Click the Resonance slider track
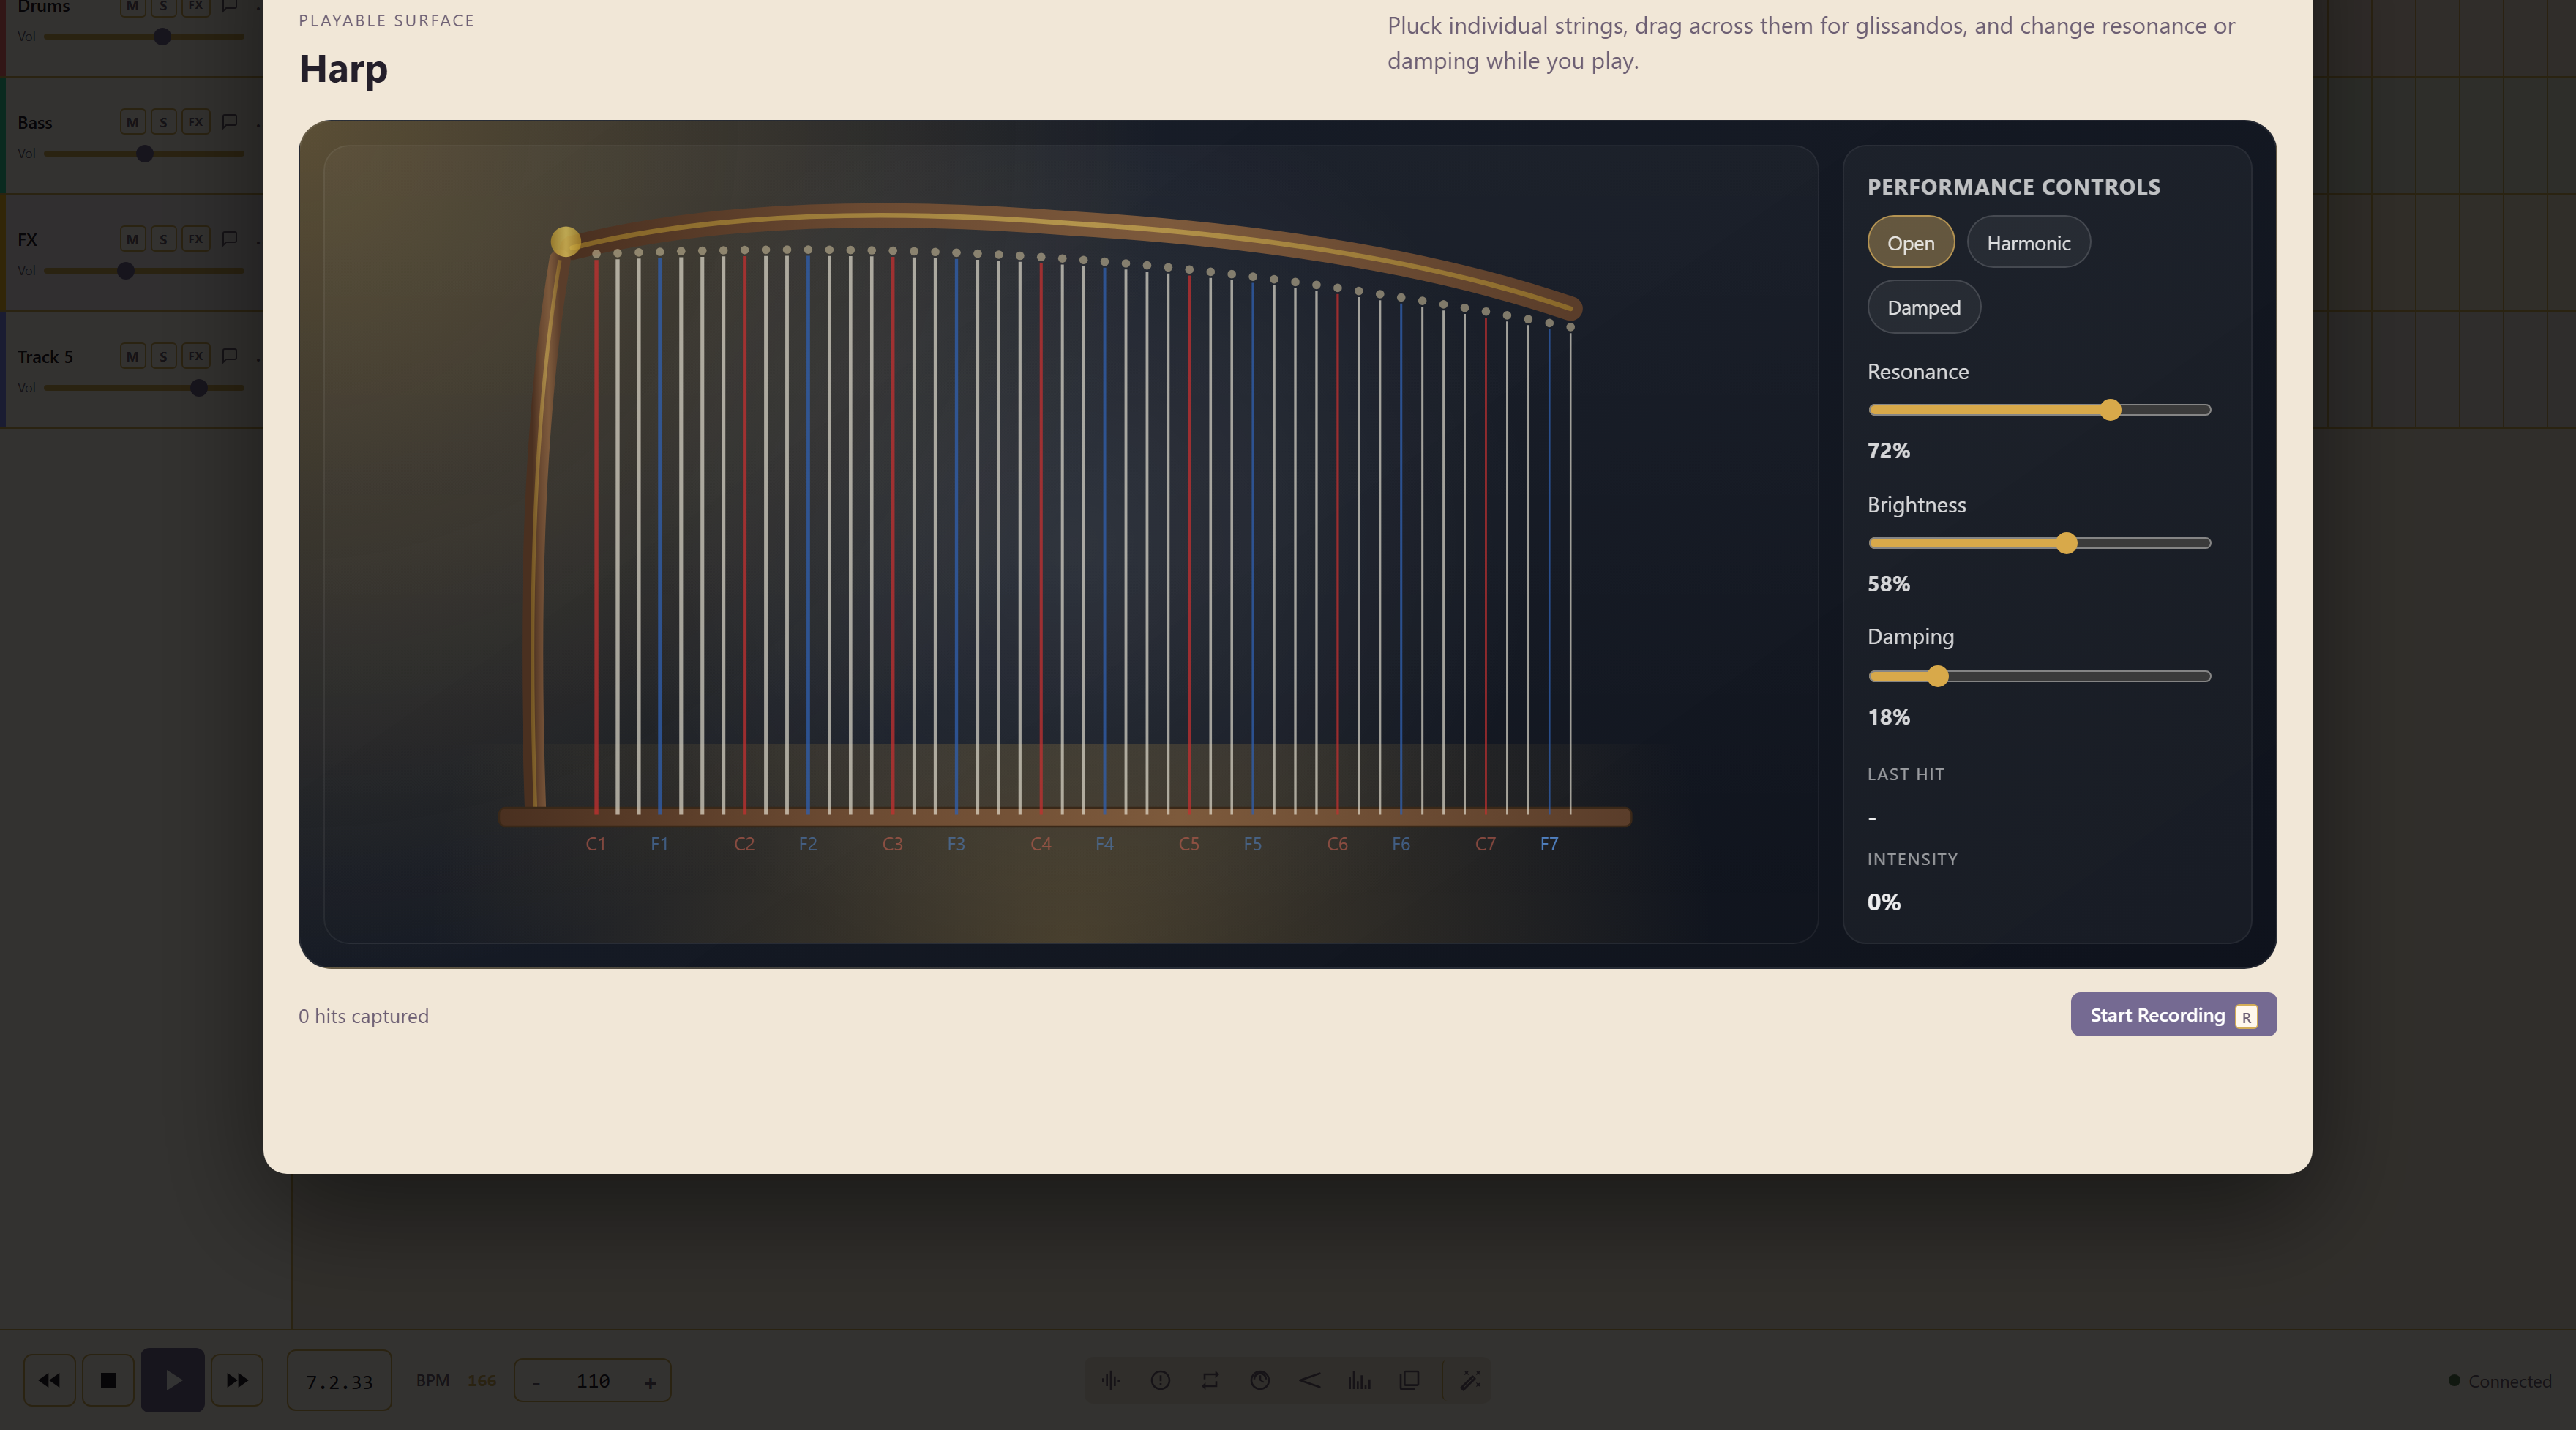Viewport: 2576px width, 1430px height. [x=2039, y=410]
